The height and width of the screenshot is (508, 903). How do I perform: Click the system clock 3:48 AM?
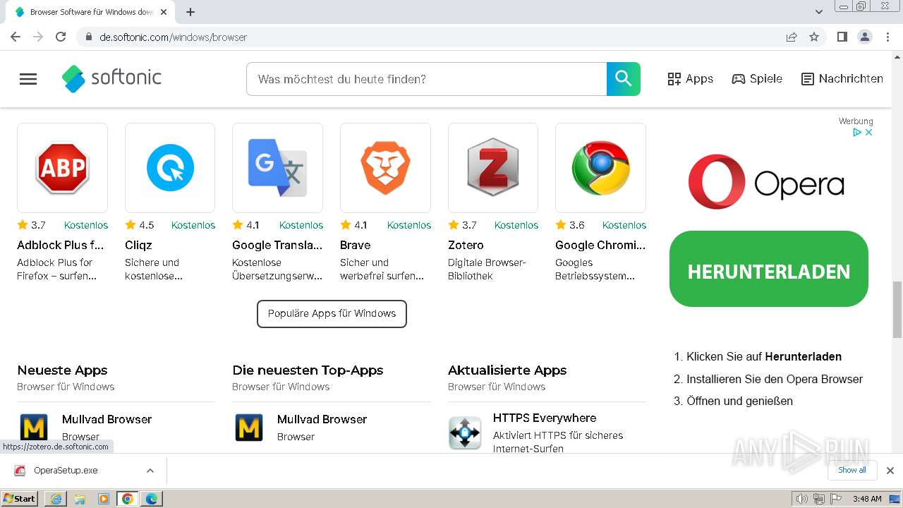[866, 499]
